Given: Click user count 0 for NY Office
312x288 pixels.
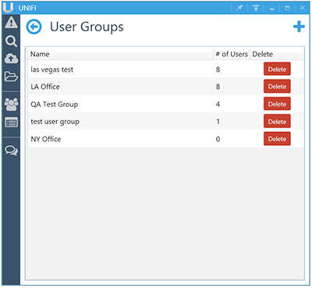Looking at the screenshot, I should 218,139.
